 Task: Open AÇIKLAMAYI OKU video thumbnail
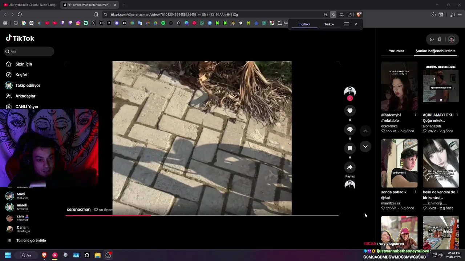click(x=441, y=86)
